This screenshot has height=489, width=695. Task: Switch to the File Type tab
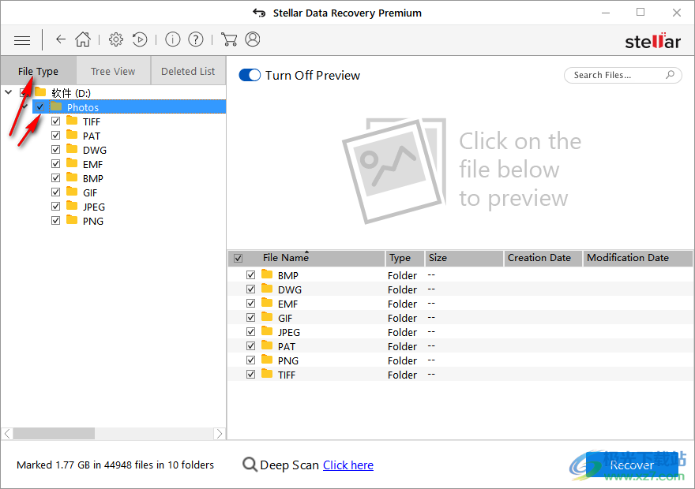(x=38, y=71)
